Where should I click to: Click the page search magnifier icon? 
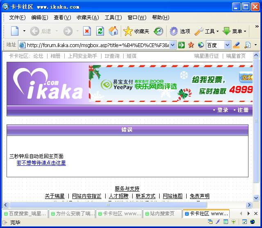click(x=247, y=45)
